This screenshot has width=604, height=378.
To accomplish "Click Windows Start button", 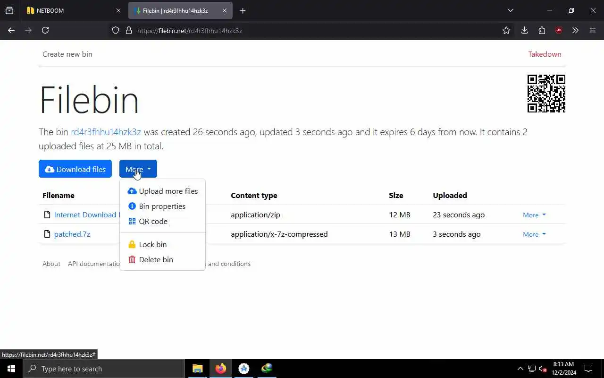I will (11, 369).
